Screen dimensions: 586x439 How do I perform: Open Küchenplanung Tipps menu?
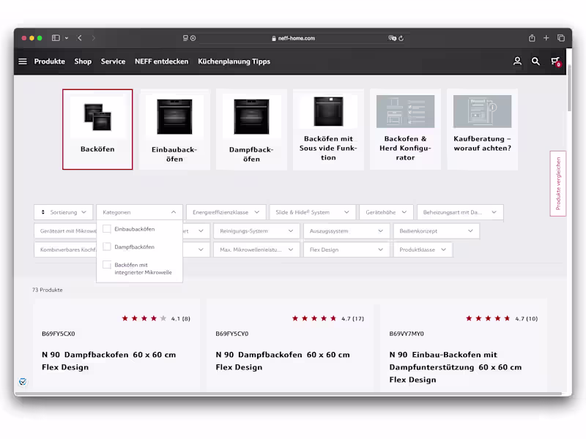(x=234, y=61)
